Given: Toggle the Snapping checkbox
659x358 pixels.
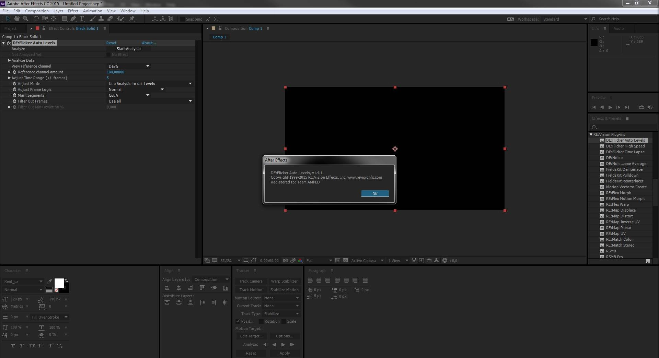Looking at the screenshot, I should 183,19.
